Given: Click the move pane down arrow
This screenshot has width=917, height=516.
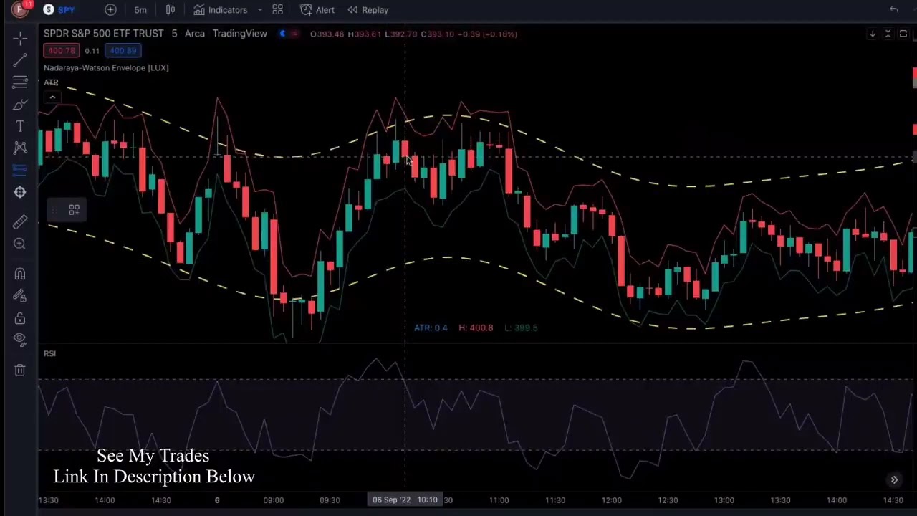Looking at the screenshot, I should click(873, 34).
